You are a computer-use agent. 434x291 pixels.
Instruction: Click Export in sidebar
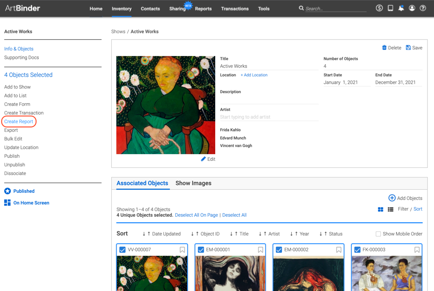(x=11, y=130)
